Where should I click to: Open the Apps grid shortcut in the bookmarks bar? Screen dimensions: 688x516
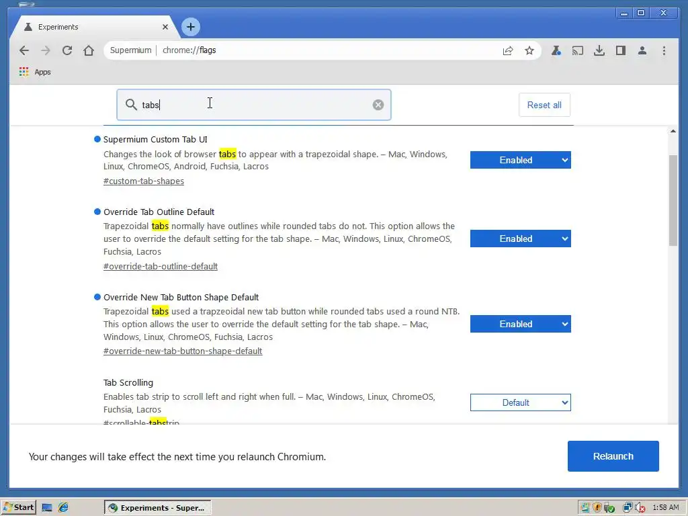(x=35, y=72)
